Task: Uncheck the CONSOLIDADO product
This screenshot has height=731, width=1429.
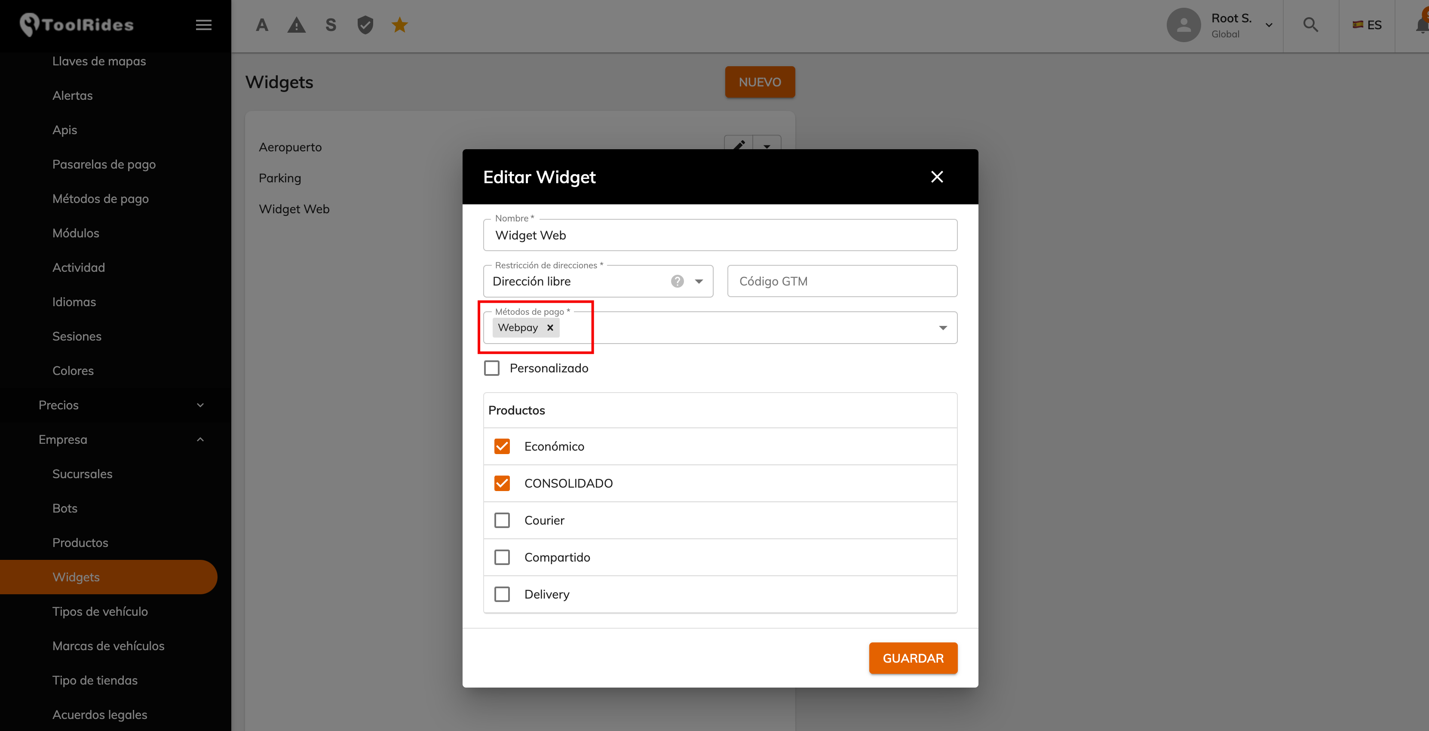Action: 502,483
